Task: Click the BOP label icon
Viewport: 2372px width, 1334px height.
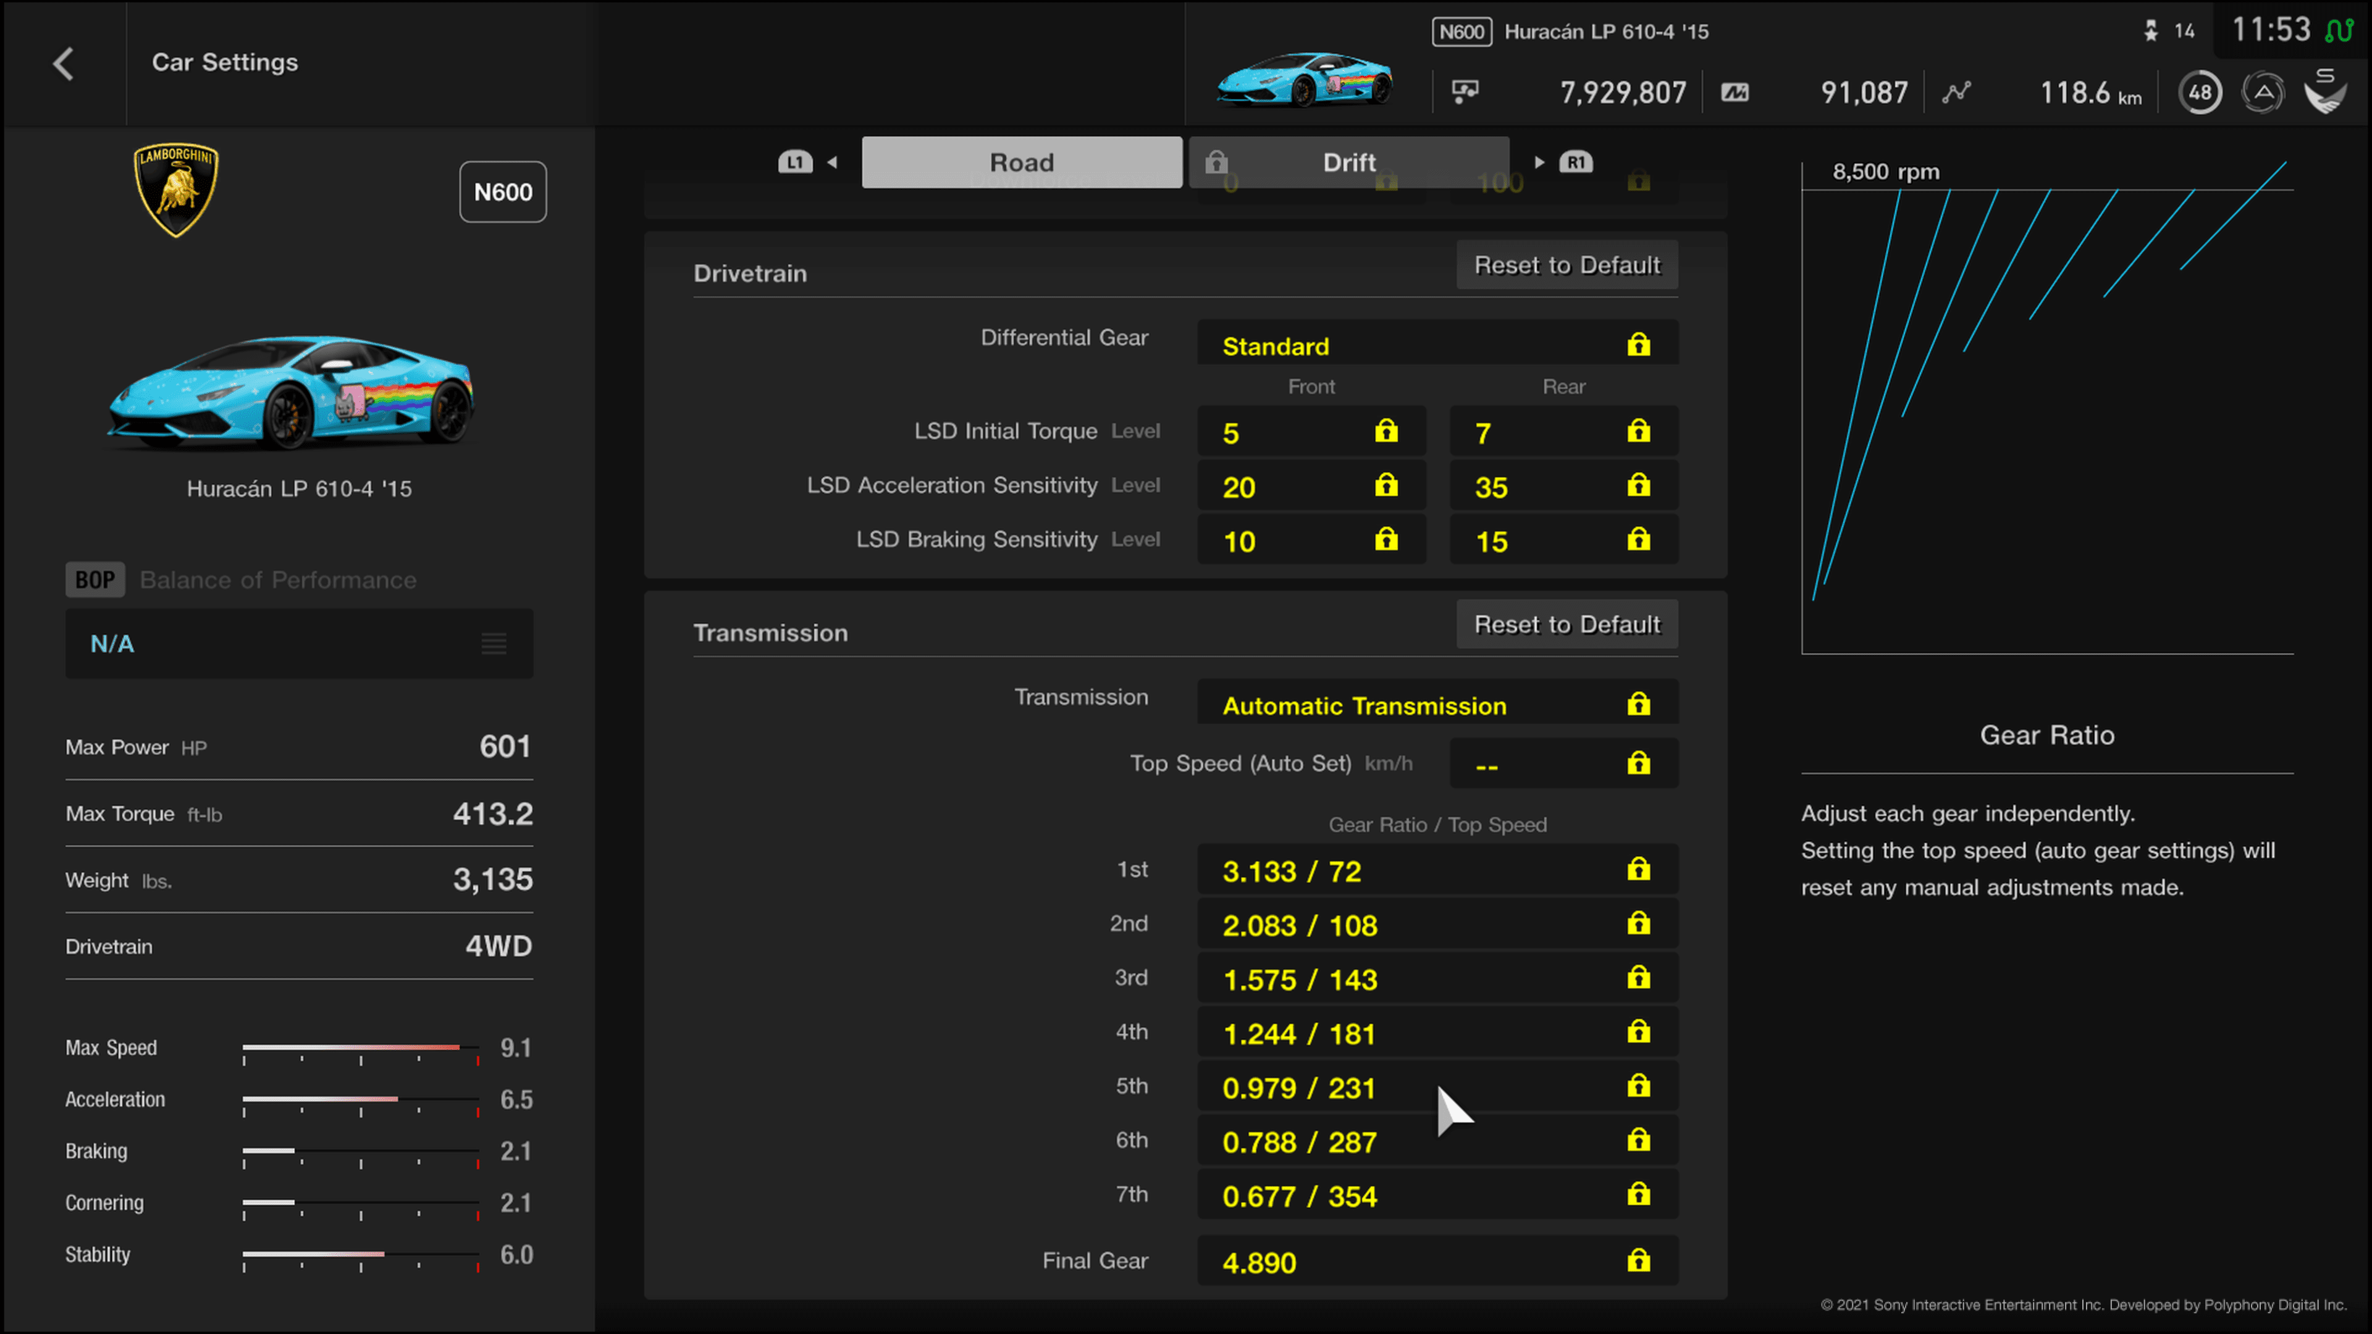Action: click(x=95, y=580)
